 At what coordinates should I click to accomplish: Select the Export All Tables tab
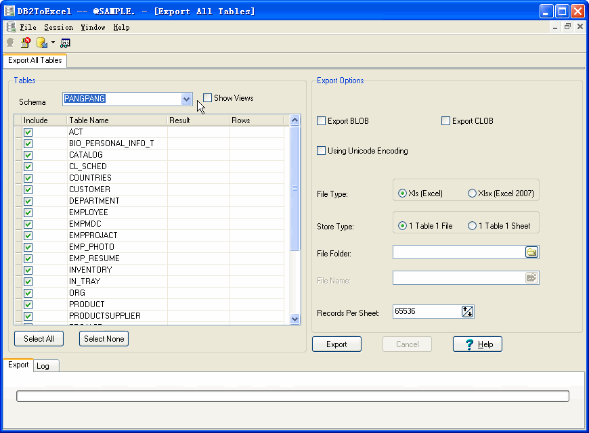(35, 60)
